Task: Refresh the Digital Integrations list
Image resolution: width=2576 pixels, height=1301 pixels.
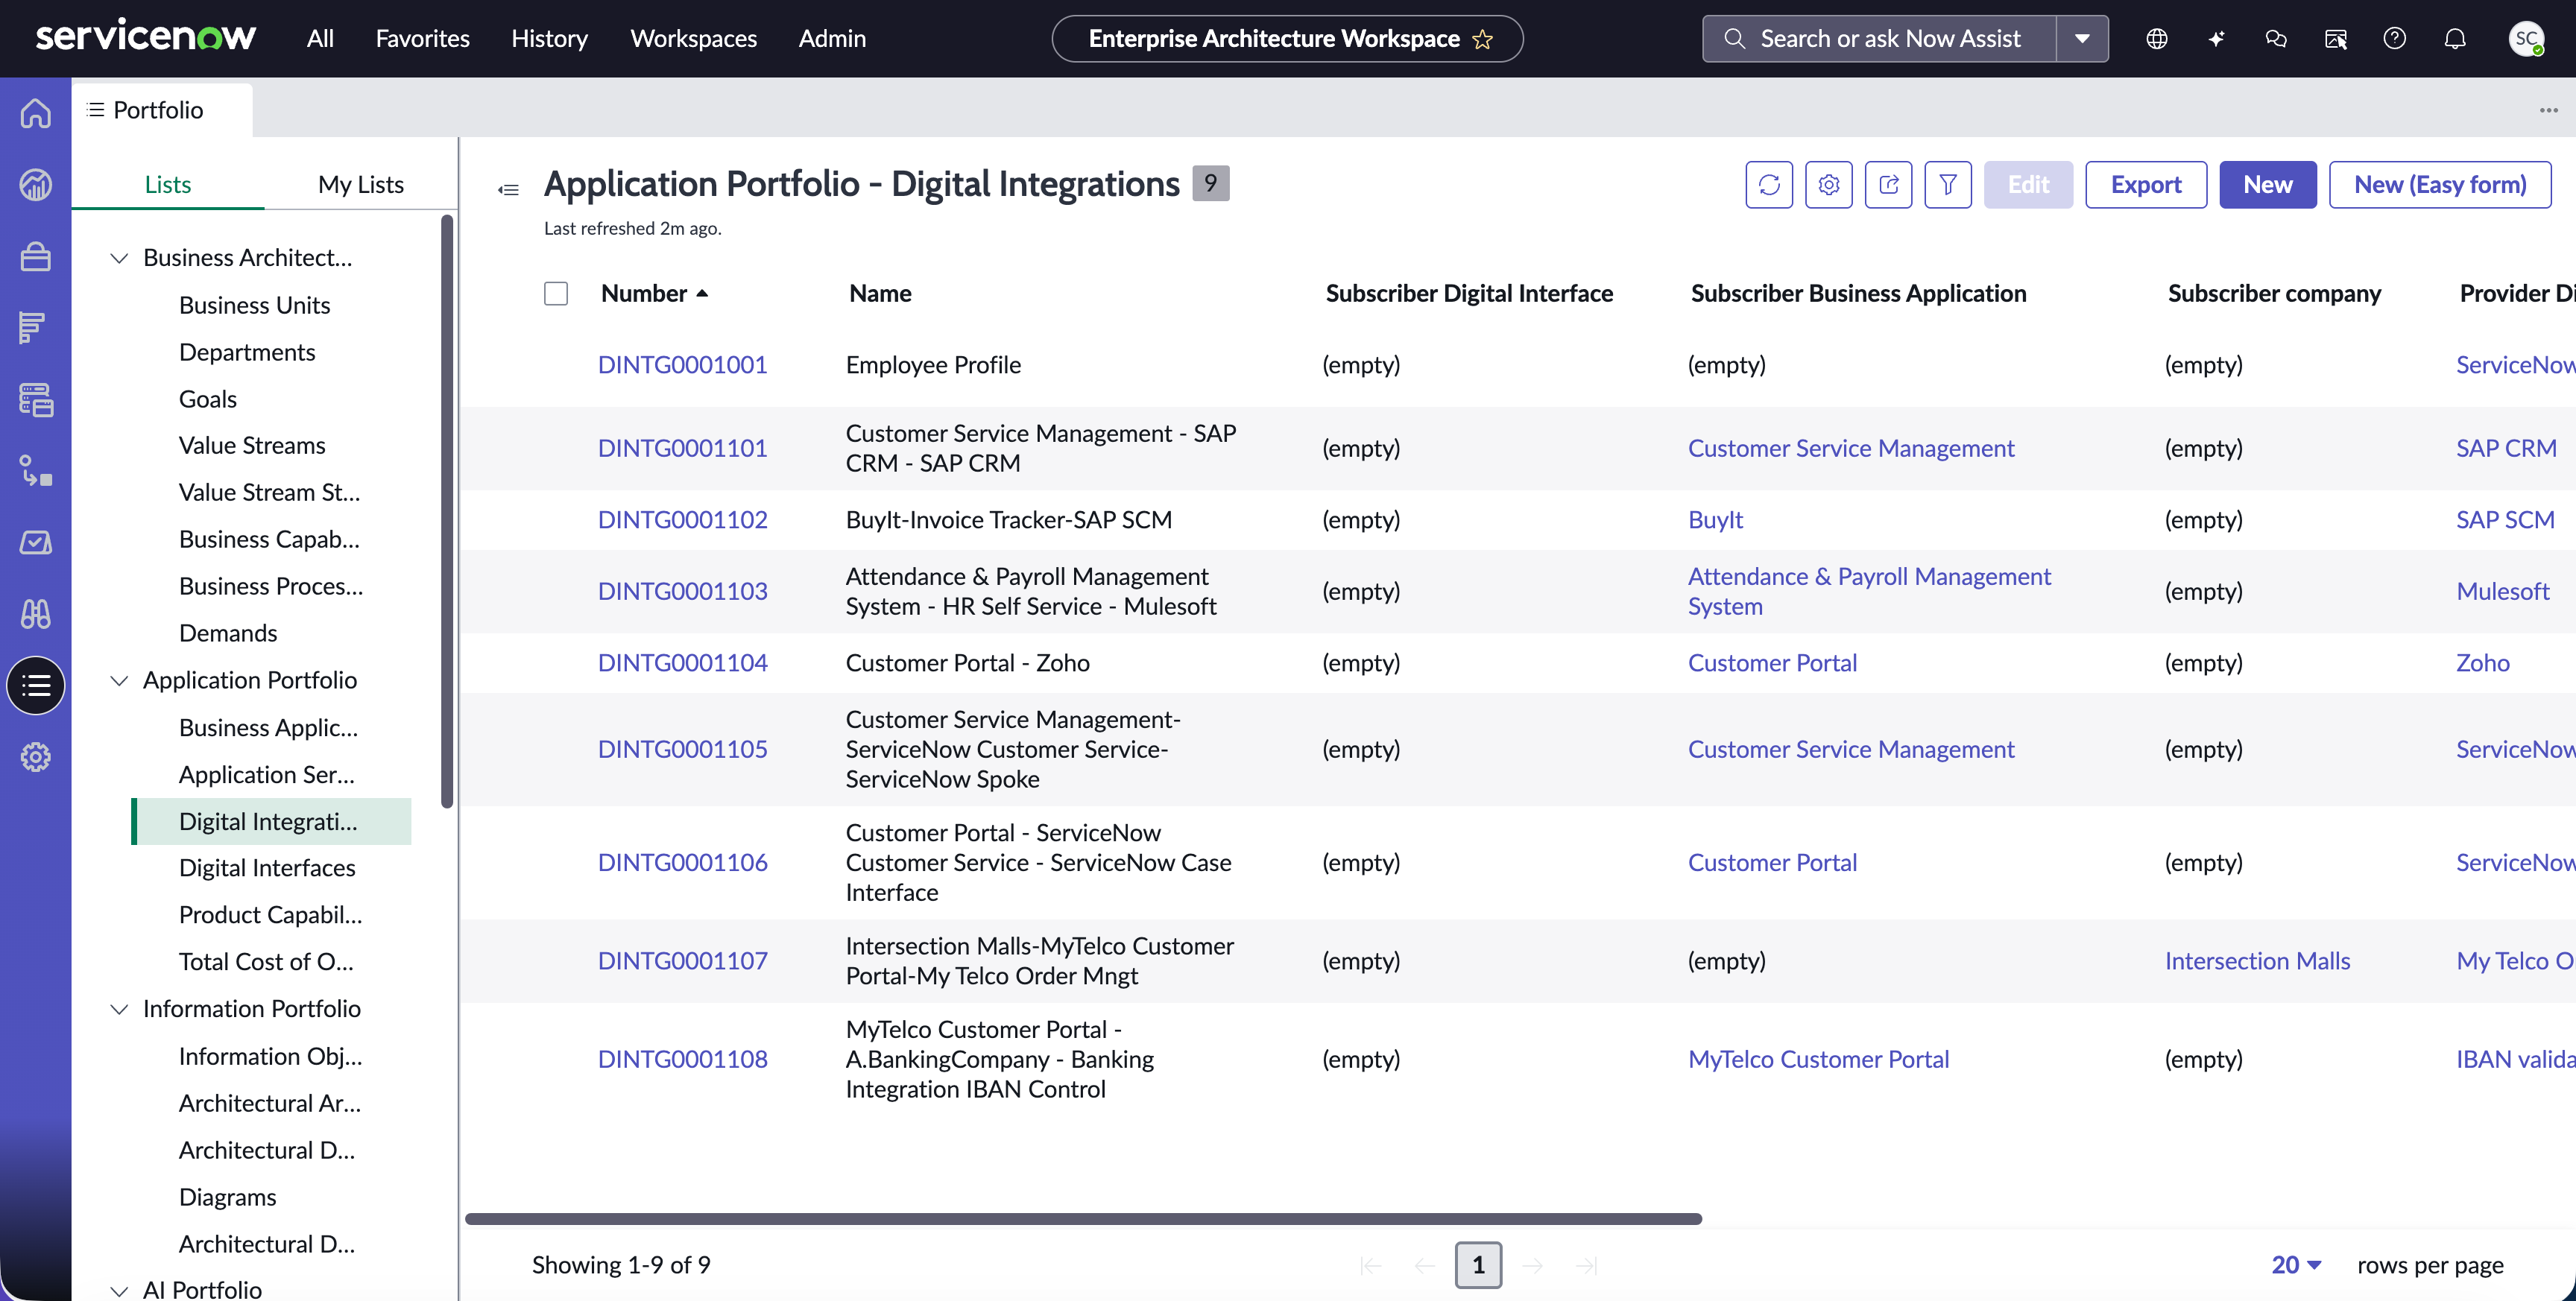Action: click(x=1769, y=185)
